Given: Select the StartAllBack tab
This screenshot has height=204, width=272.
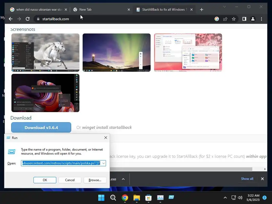Looking at the screenshot, I should tap(164, 10).
